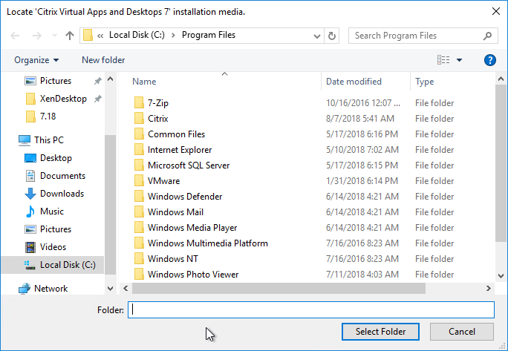This screenshot has height=351, width=508.
Task: Select Network in navigation pane
Action: 51,289
